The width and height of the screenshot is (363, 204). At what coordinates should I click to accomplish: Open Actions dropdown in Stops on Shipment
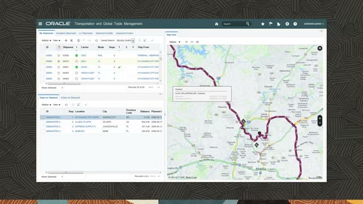47,105
